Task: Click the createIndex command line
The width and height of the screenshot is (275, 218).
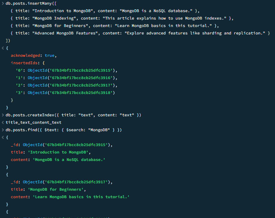Action: [73, 115]
